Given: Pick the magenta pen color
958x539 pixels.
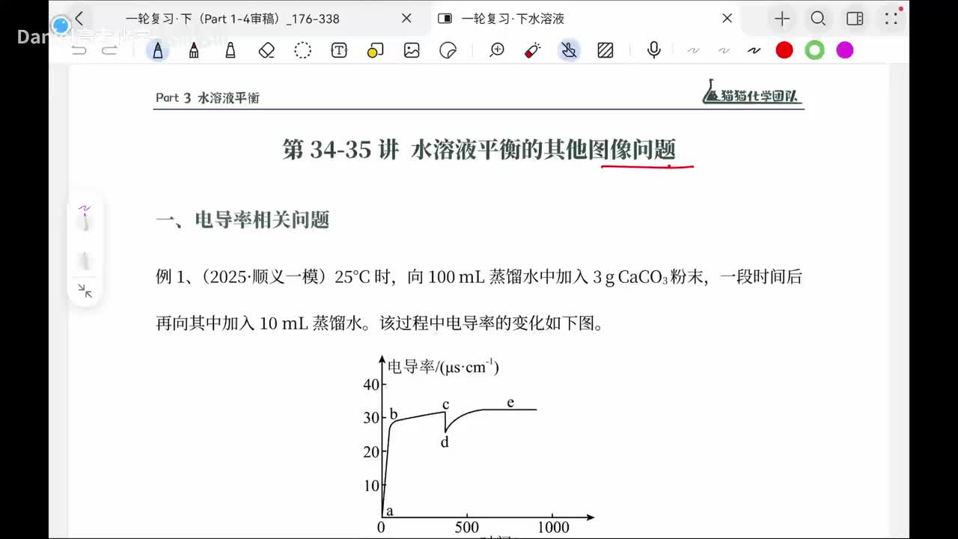Looking at the screenshot, I should tap(845, 50).
